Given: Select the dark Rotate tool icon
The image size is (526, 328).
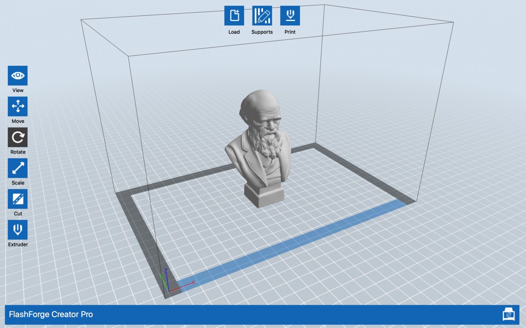Looking at the screenshot, I should (x=18, y=137).
